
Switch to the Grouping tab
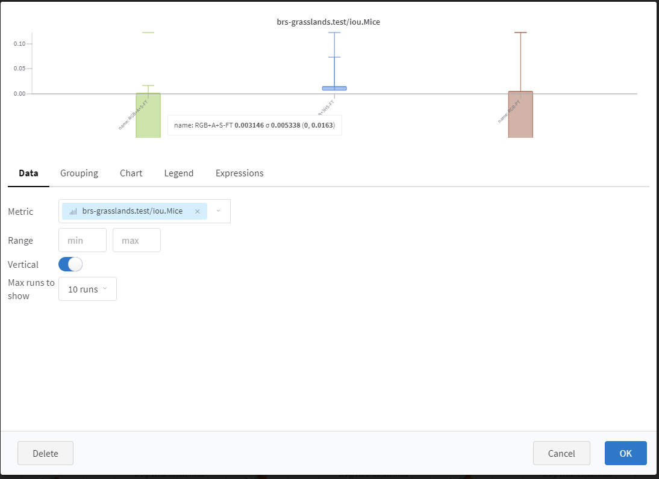(x=79, y=173)
